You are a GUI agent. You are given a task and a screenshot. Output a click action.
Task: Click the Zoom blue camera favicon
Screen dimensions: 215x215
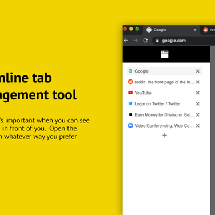(130, 125)
